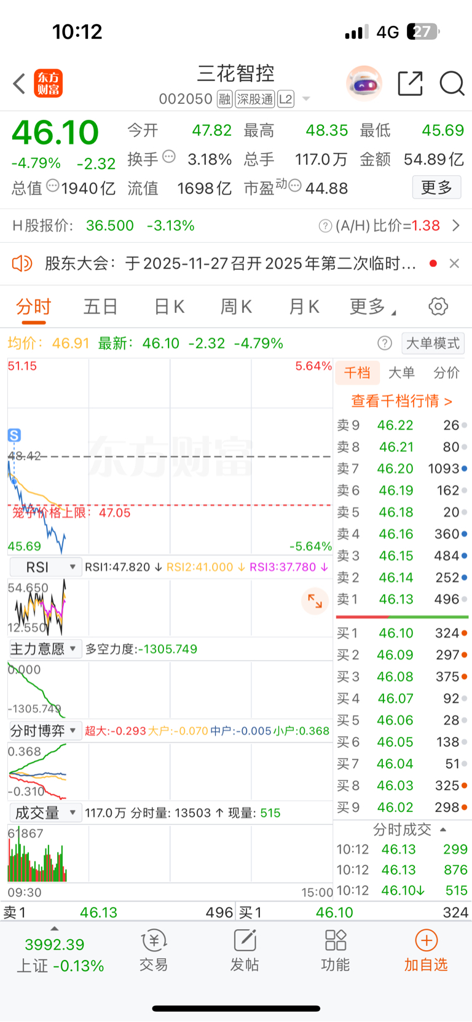Screen dimensions: 472x1022
Task: Tap the help icon next to 大单模式
Action: click(385, 343)
